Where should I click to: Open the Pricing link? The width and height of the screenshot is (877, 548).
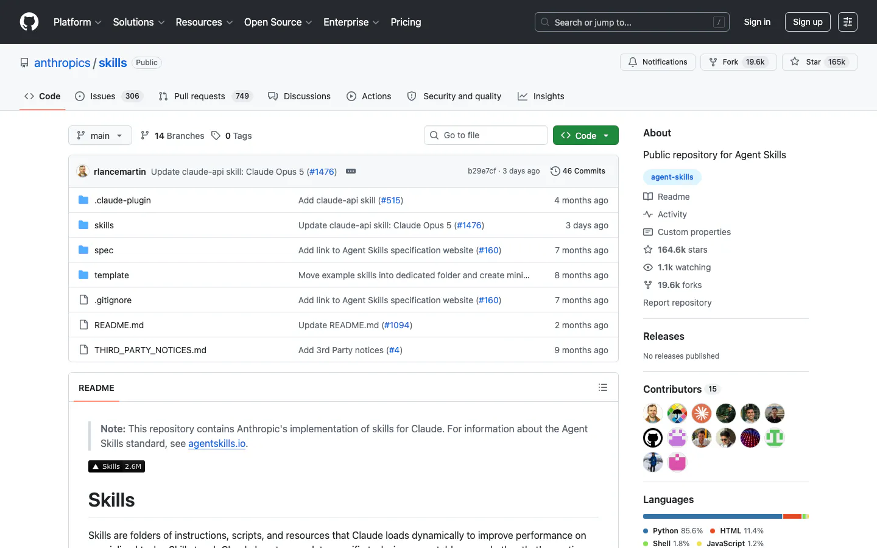406,22
